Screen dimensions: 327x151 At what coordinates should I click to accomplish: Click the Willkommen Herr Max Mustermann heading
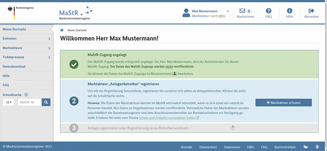click(x=109, y=38)
